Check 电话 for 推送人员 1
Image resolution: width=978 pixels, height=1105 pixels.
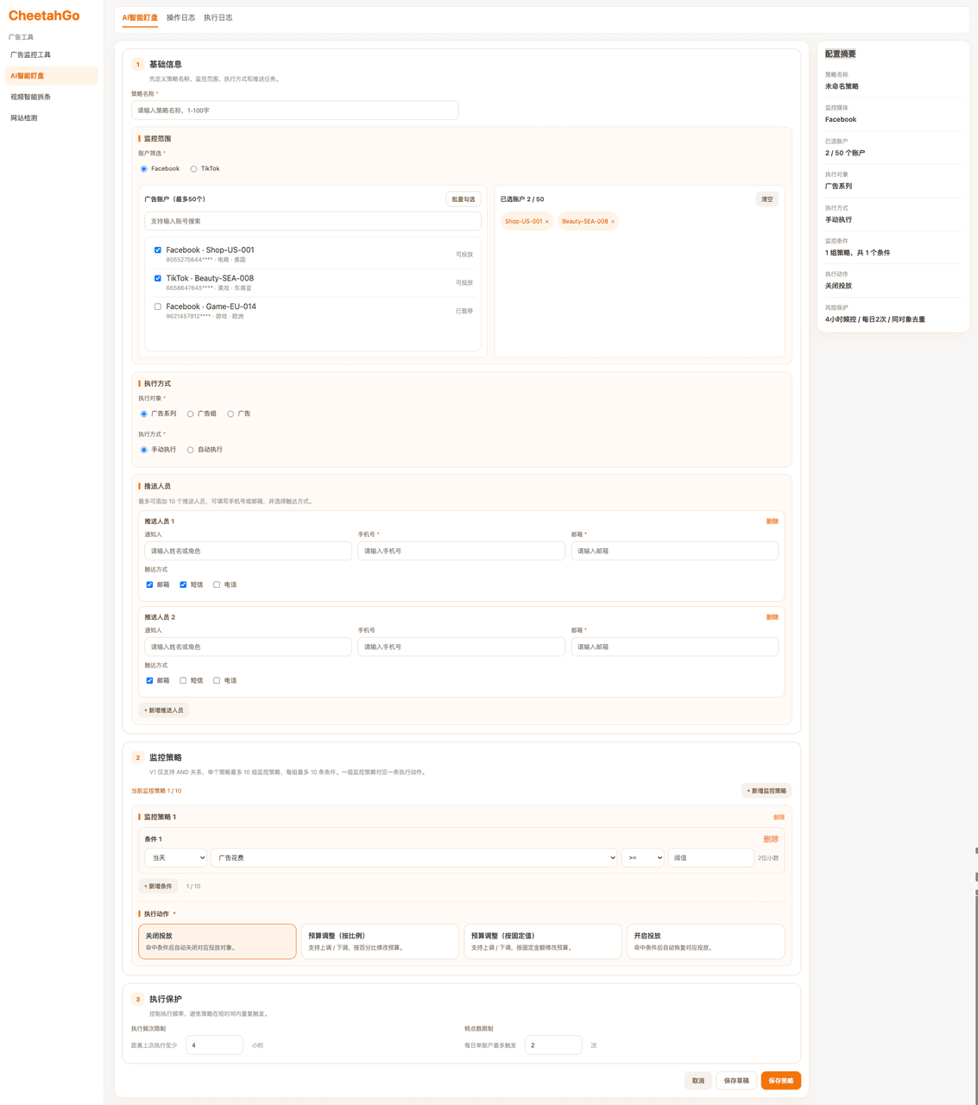[217, 585]
